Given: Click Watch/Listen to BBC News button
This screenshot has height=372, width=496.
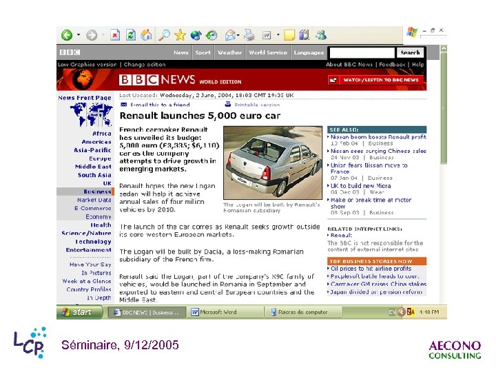Looking at the screenshot, I should (x=375, y=80).
